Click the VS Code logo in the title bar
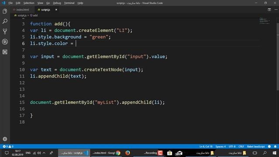Viewport: 279px width, 157px height. pos(3,3)
